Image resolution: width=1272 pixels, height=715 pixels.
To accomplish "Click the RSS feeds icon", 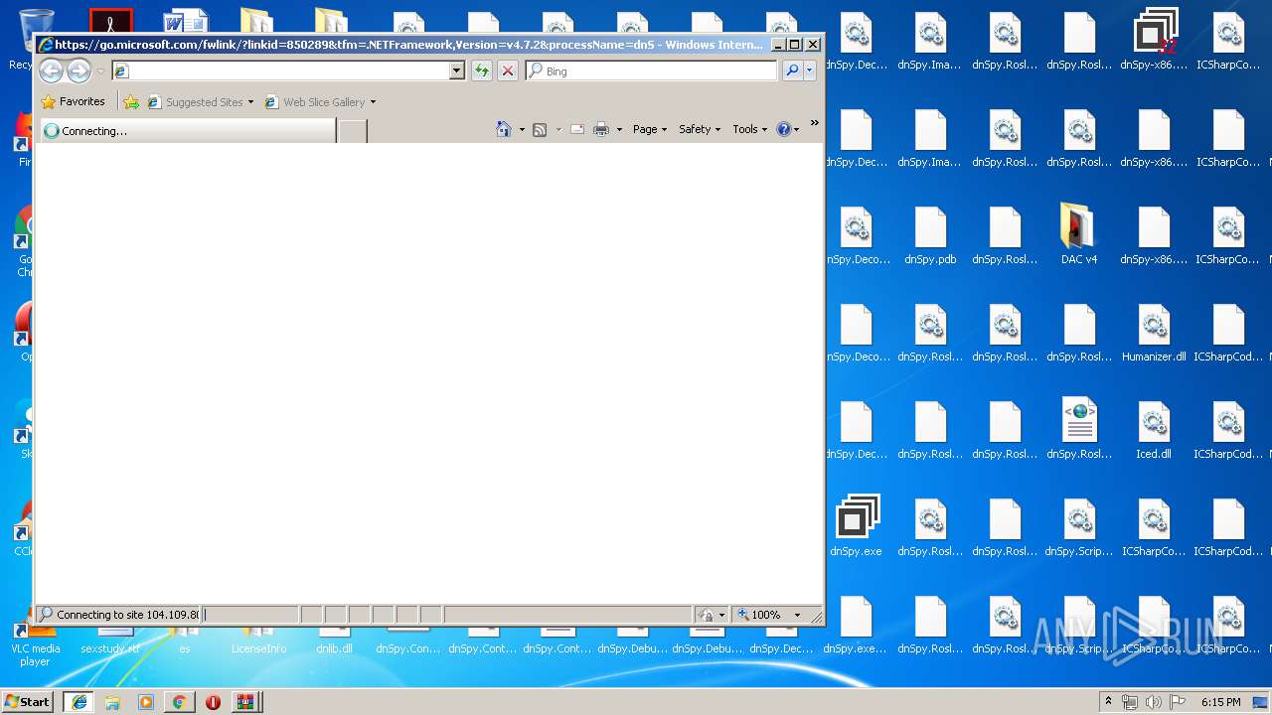I will pyautogui.click(x=540, y=129).
